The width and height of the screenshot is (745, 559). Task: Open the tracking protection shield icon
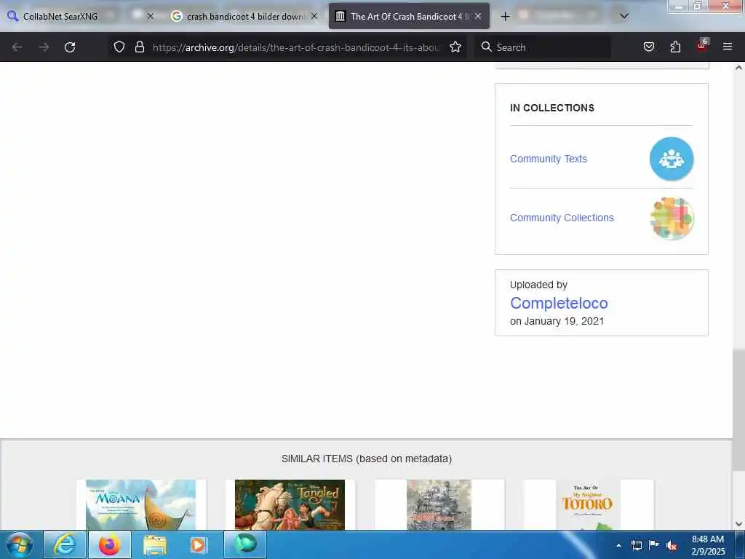(x=119, y=47)
